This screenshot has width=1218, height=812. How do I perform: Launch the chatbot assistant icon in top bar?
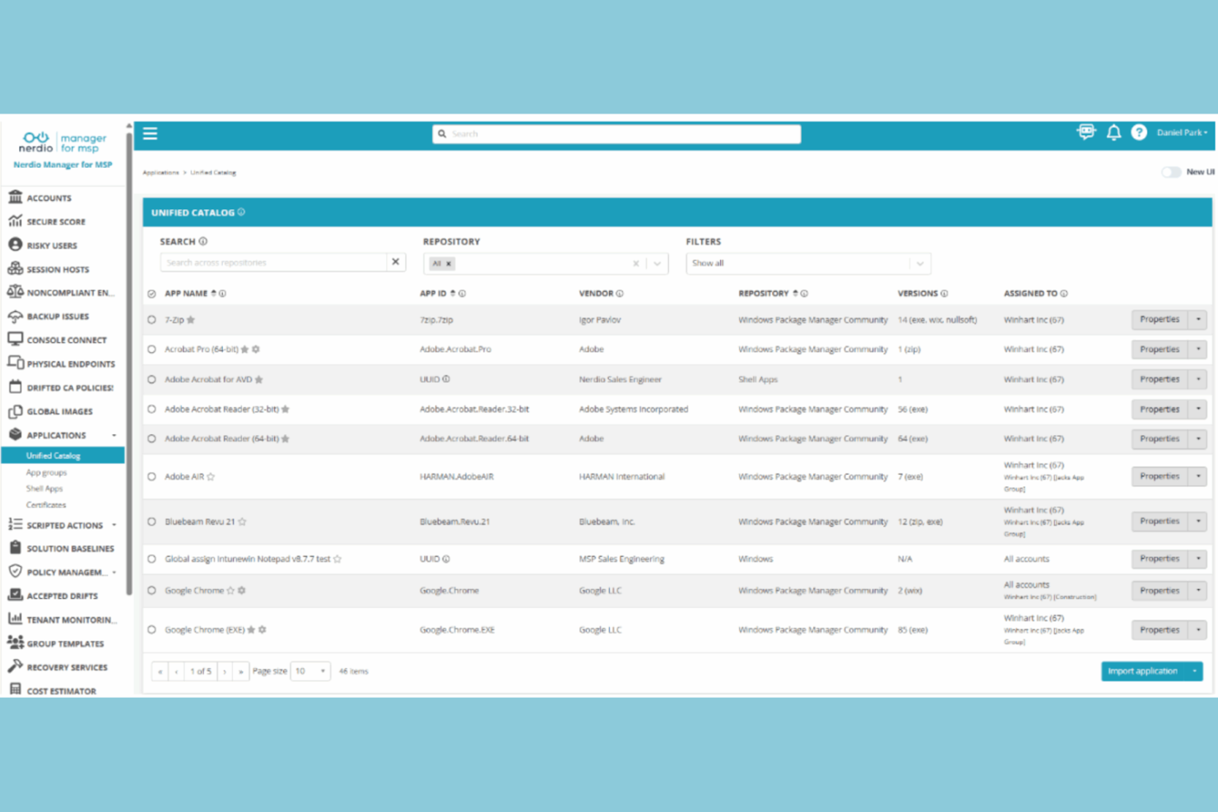click(x=1086, y=132)
